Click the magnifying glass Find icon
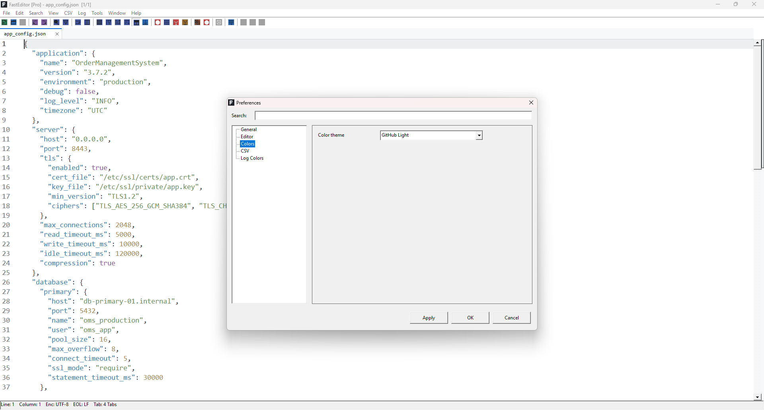The height and width of the screenshot is (410, 764). [x=57, y=22]
